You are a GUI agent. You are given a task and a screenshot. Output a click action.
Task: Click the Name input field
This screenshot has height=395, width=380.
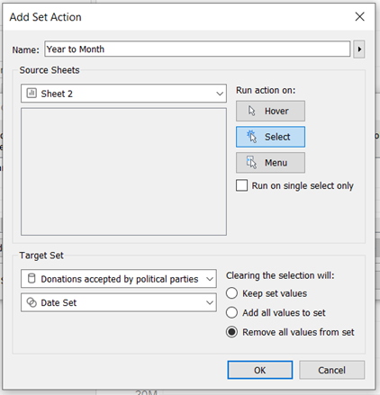coord(197,49)
